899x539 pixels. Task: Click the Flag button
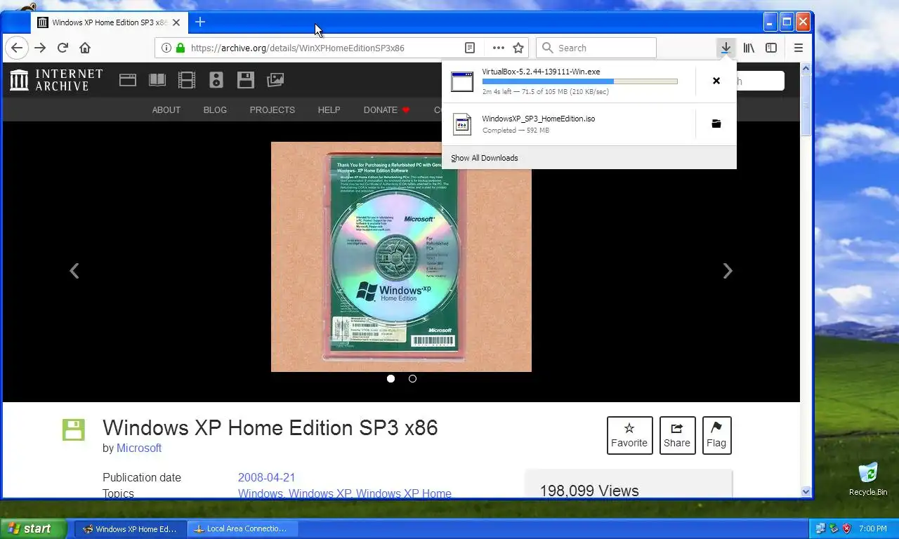(x=716, y=435)
